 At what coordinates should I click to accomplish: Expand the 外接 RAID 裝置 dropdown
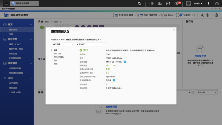click(125, 15)
